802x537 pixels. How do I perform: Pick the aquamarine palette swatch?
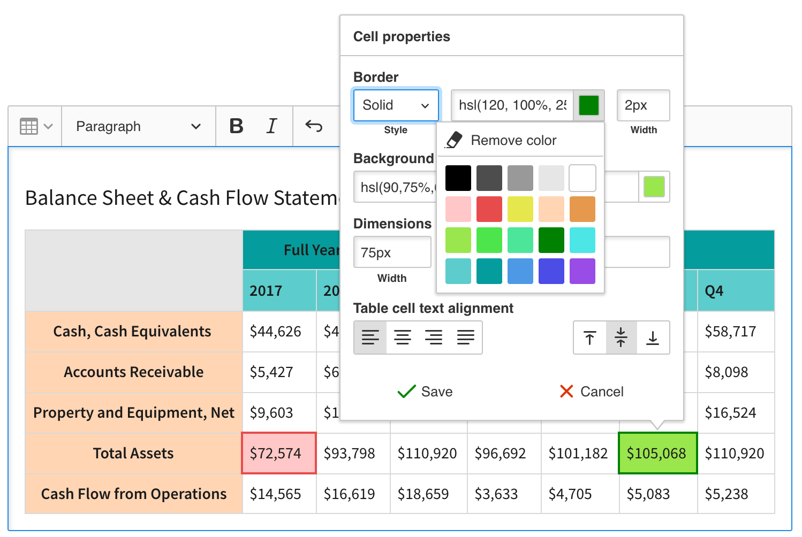520,240
